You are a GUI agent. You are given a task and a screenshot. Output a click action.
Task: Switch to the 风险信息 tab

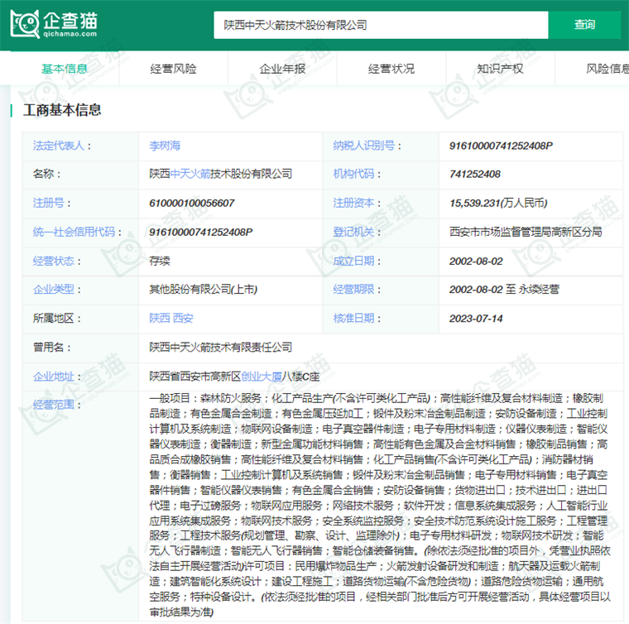607,69
